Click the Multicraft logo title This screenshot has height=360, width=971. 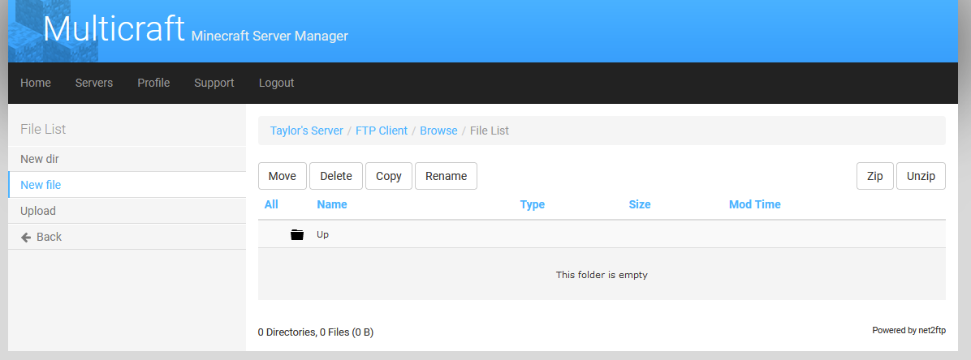tap(114, 29)
